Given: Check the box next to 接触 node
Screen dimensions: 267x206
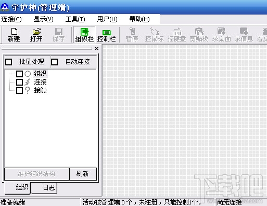Looking at the screenshot, I should pos(19,90).
